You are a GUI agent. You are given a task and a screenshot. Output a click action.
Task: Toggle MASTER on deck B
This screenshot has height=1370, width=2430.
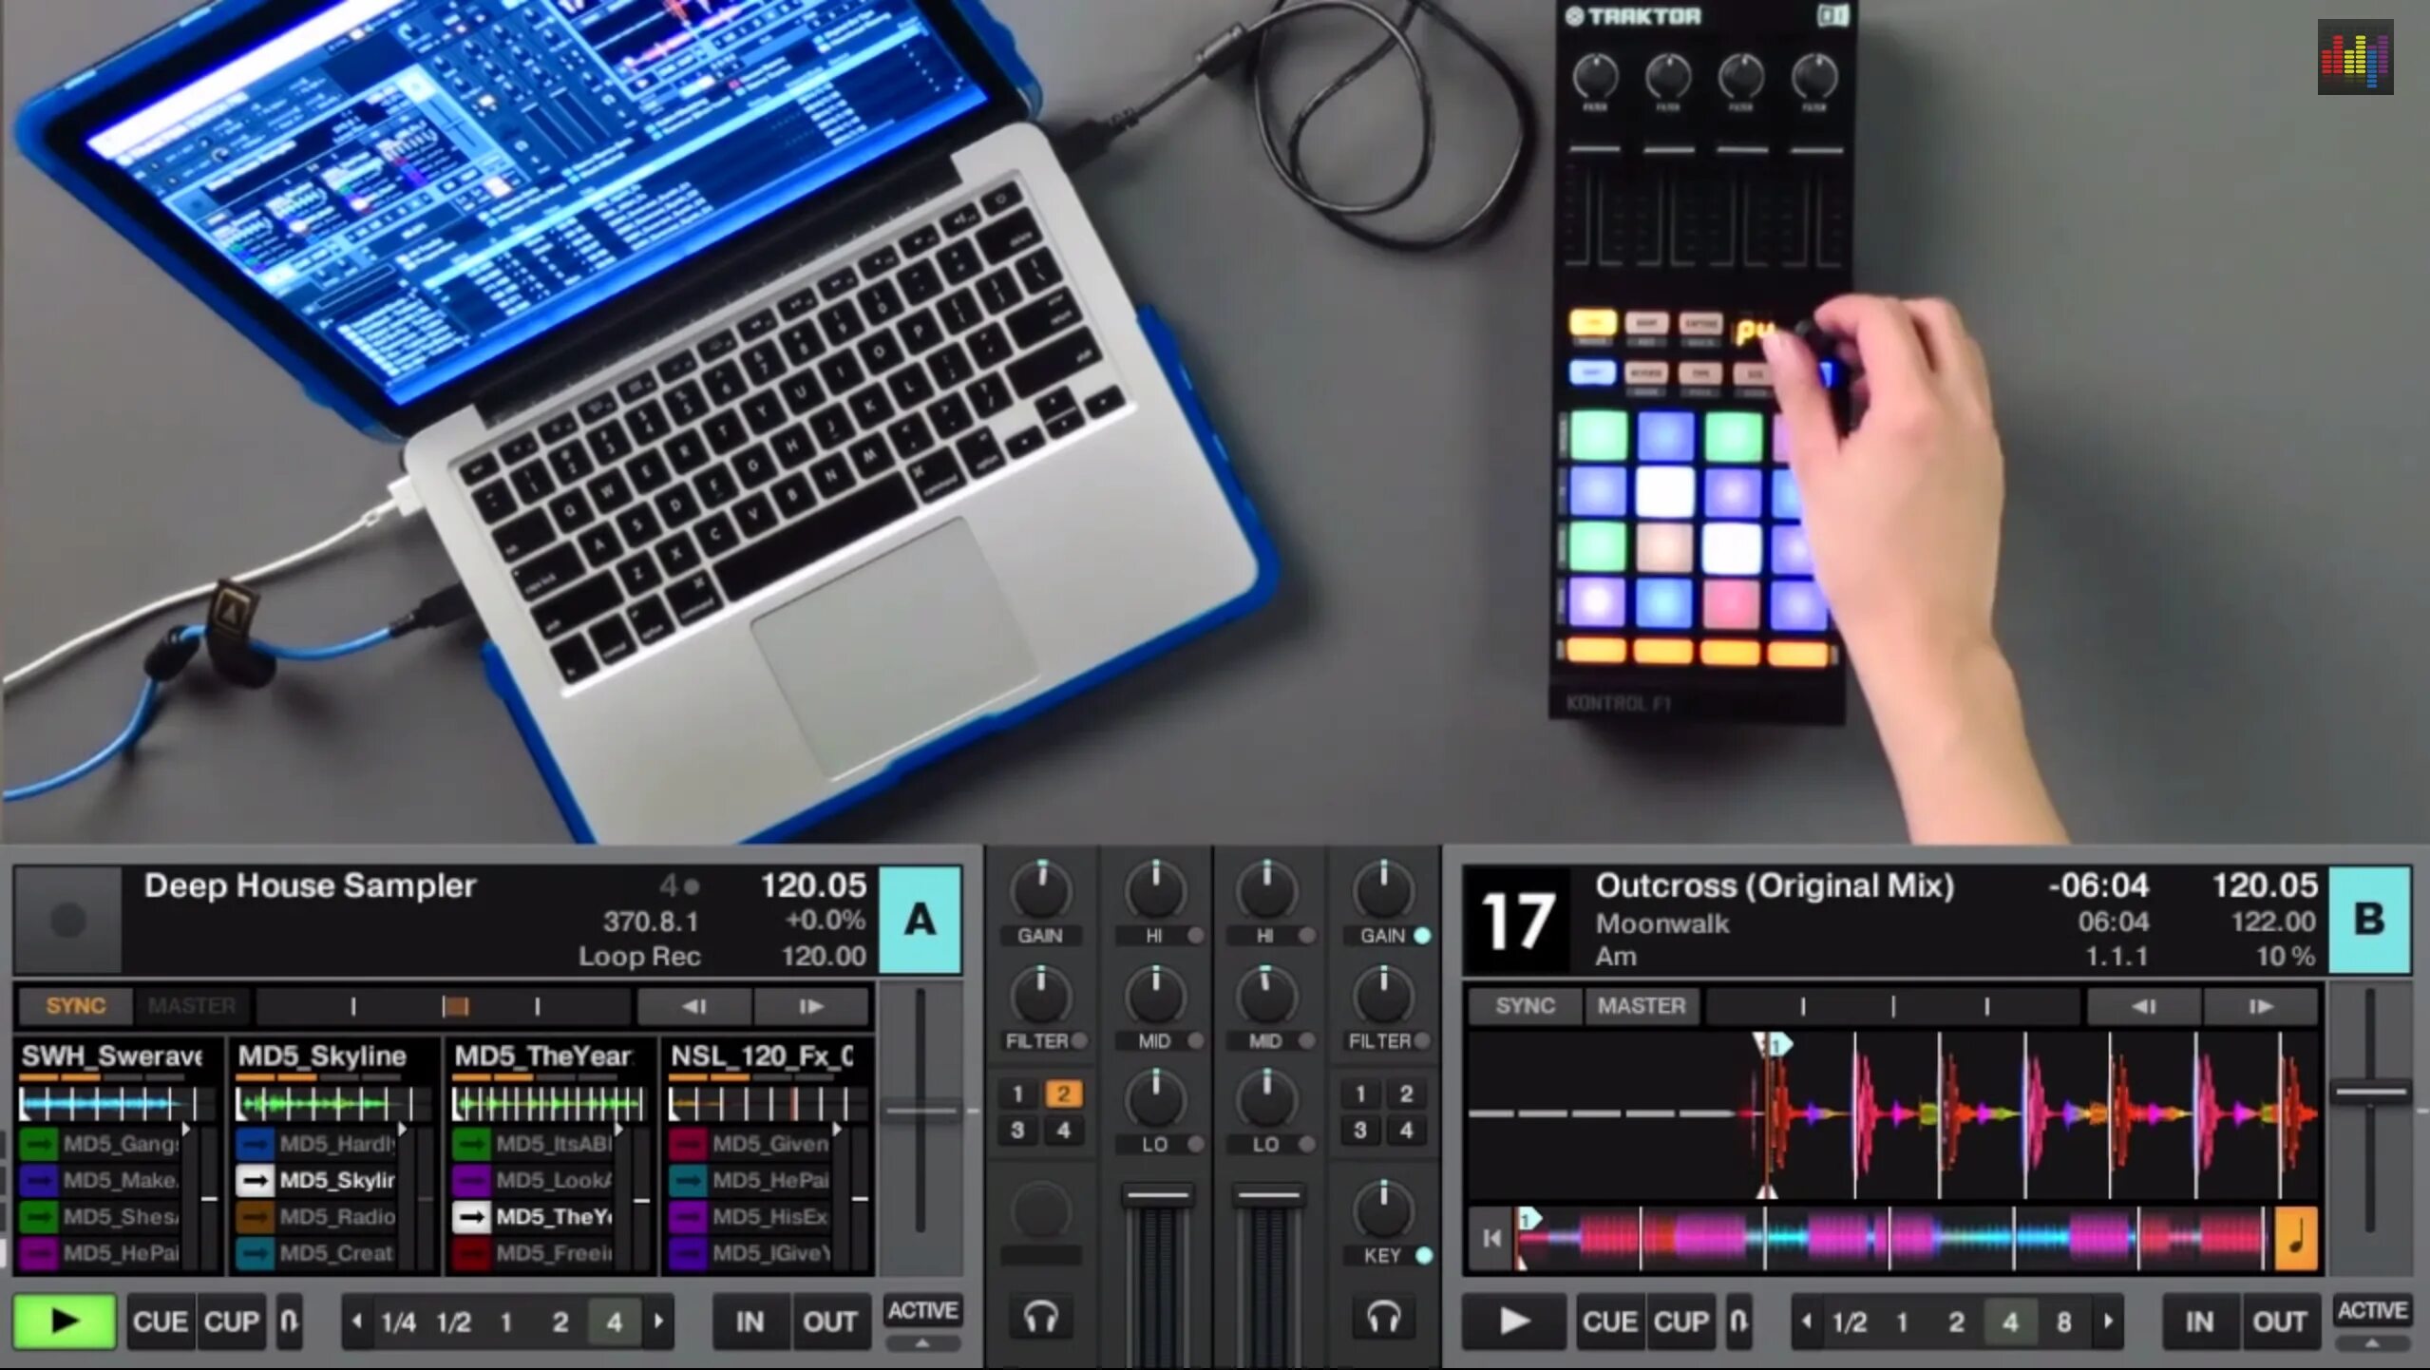click(x=1642, y=1005)
